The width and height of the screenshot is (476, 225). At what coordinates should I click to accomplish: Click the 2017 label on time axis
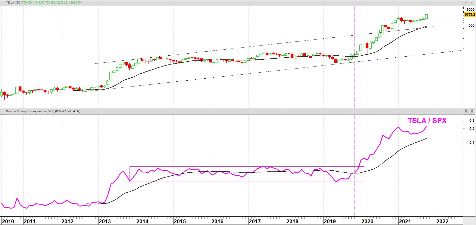pyautogui.click(x=255, y=221)
